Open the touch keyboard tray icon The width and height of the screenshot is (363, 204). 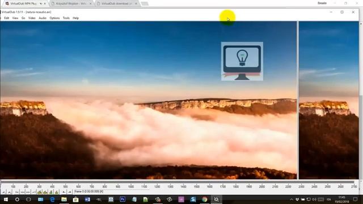(x=320, y=199)
